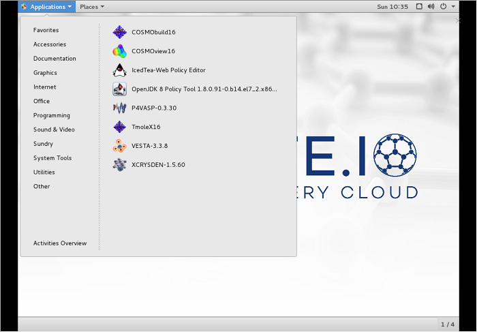Screen dimensions: 477x332
Task: Open the Documentation category
Action: 55,59
